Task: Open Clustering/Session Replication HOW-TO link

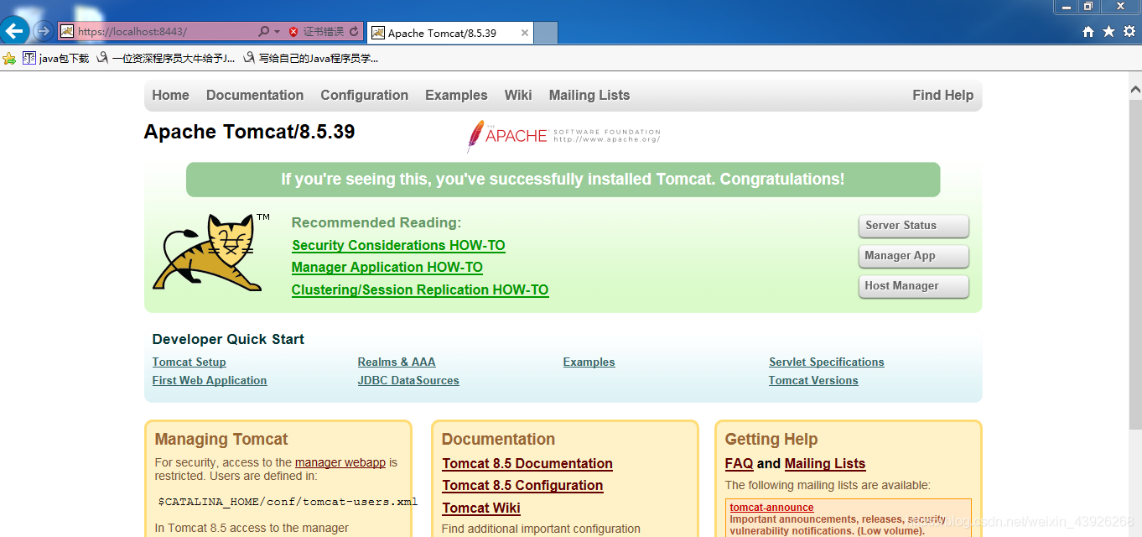Action: coord(420,289)
